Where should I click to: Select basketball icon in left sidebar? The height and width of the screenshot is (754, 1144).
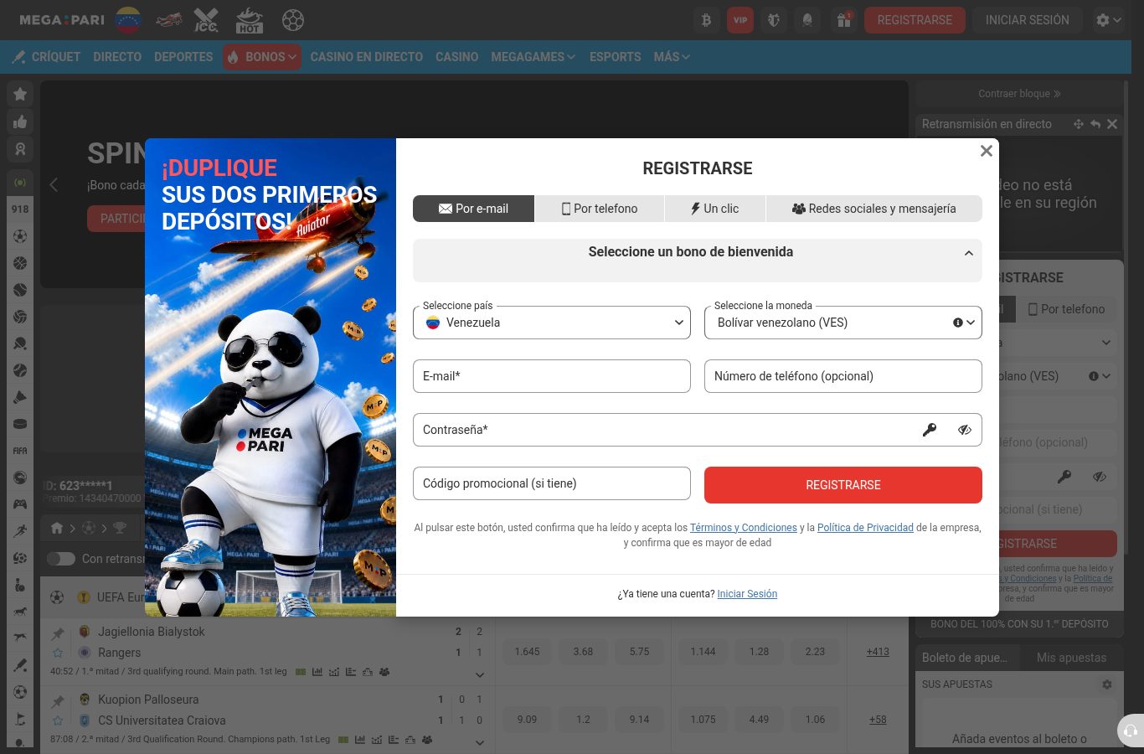[20, 263]
